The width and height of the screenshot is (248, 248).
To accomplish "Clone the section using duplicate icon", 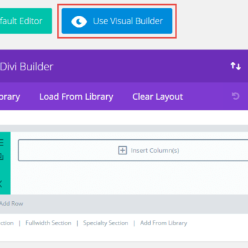I will (x=2, y=157).
